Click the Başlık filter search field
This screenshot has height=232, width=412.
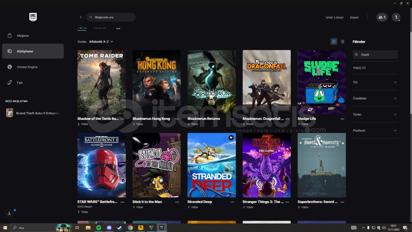coord(377,55)
